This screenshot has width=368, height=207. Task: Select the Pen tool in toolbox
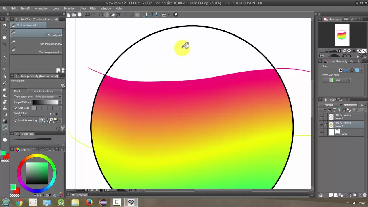coord(5,70)
